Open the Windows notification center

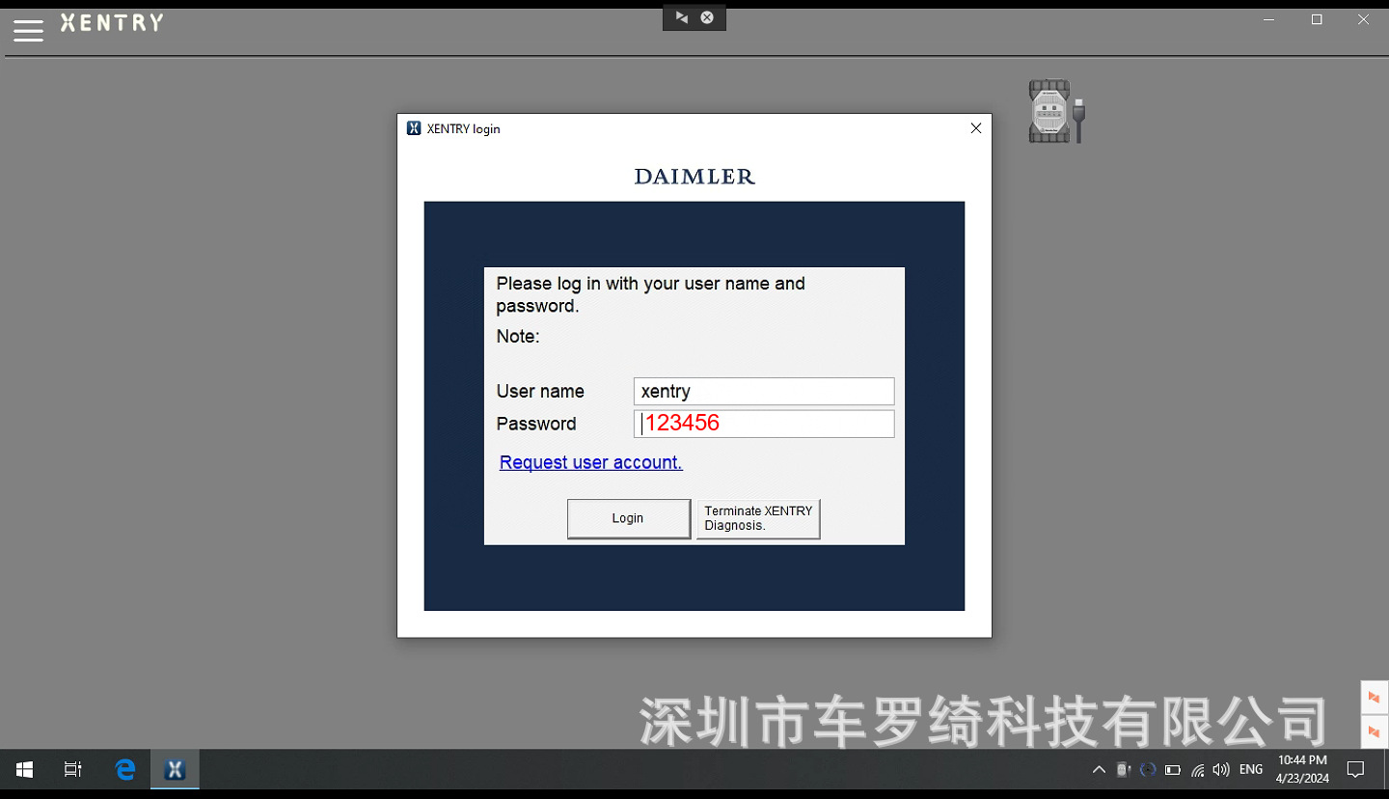1355,770
